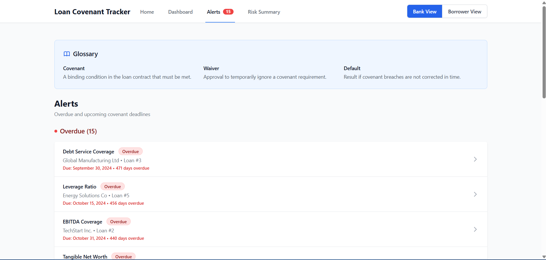The width and height of the screenshot is (546, 260).
Task: Click 'Result if covenant breaches are not corrected' text
Action: tap(402, 77)
